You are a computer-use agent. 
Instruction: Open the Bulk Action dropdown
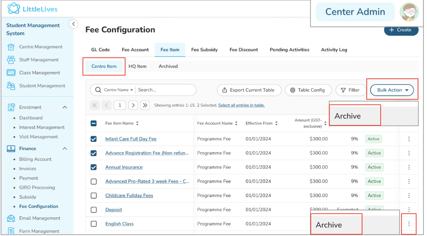[x=392, y=90]
